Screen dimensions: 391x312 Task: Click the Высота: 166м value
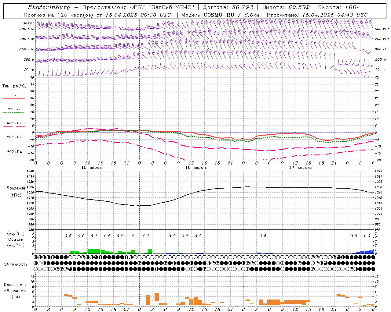[x=339, y=7]
